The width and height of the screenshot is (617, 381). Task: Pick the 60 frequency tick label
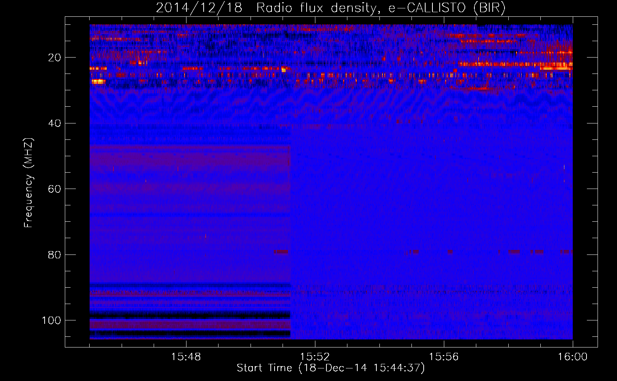point(55,189)
